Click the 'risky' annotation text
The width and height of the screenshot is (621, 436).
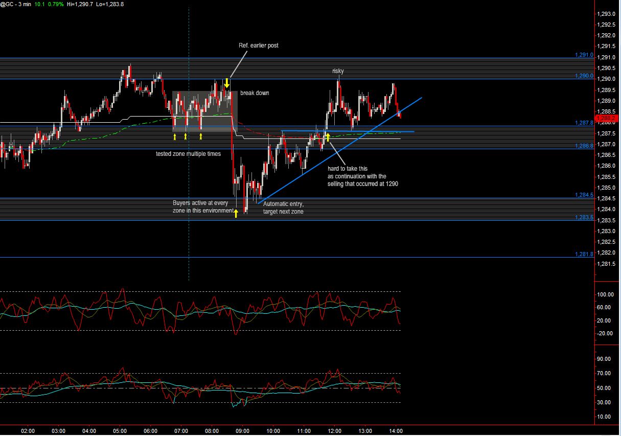coord(338,71)
